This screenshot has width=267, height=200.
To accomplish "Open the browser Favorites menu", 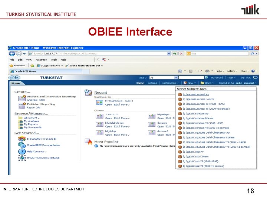I will [x=41, y=60].
